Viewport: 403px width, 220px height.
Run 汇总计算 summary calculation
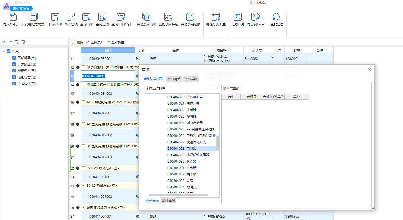[x=238, y=19]
